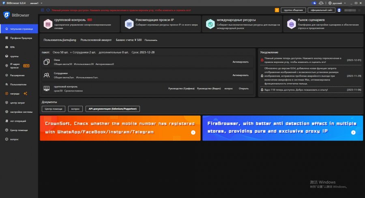Image resolution: width=365 pixels, height=198 pixels.
Task: Click the arrow on the FireBrowser banner
Action: [353, 132]
